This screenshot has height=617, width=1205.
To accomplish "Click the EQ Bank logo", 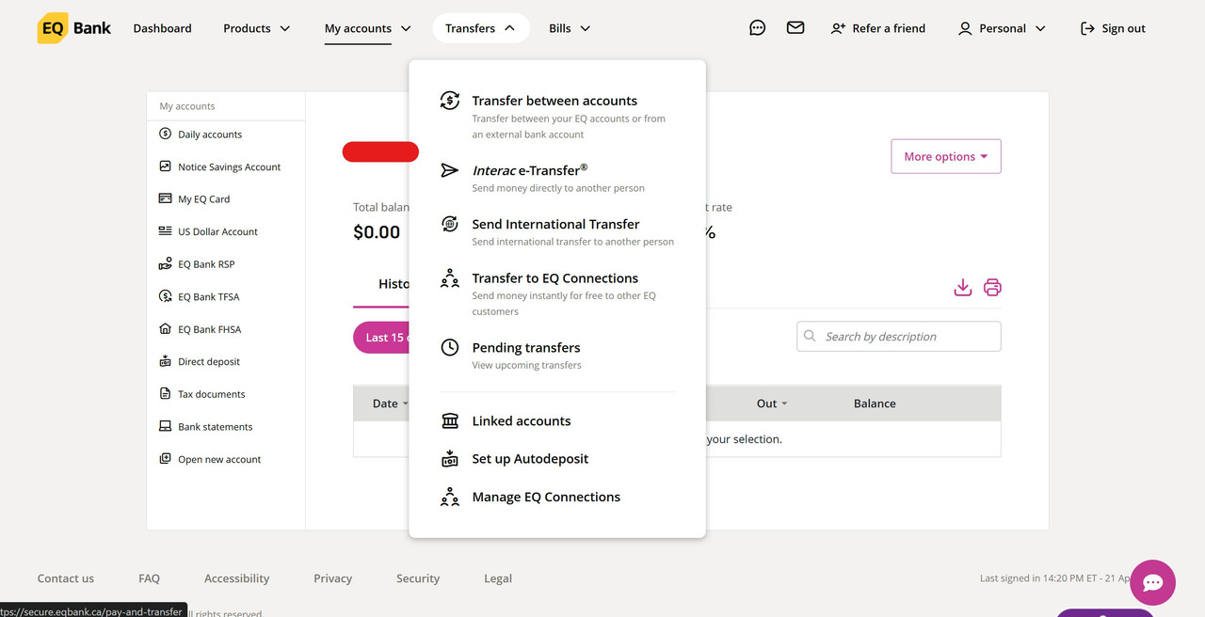I will coord(74,28).
